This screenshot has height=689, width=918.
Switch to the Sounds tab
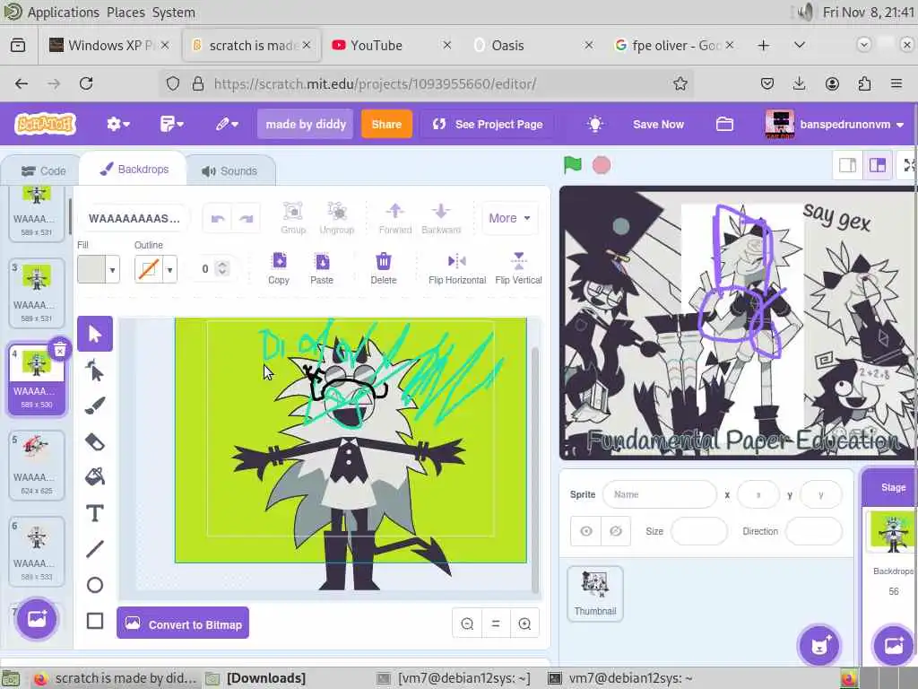pos(229,171)
